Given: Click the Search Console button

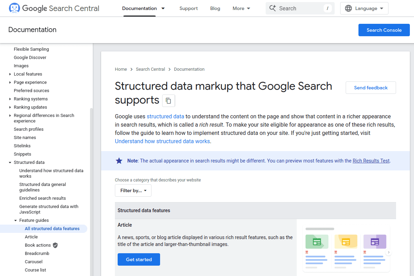Looking at the screenshot, I should coord(384,30).
